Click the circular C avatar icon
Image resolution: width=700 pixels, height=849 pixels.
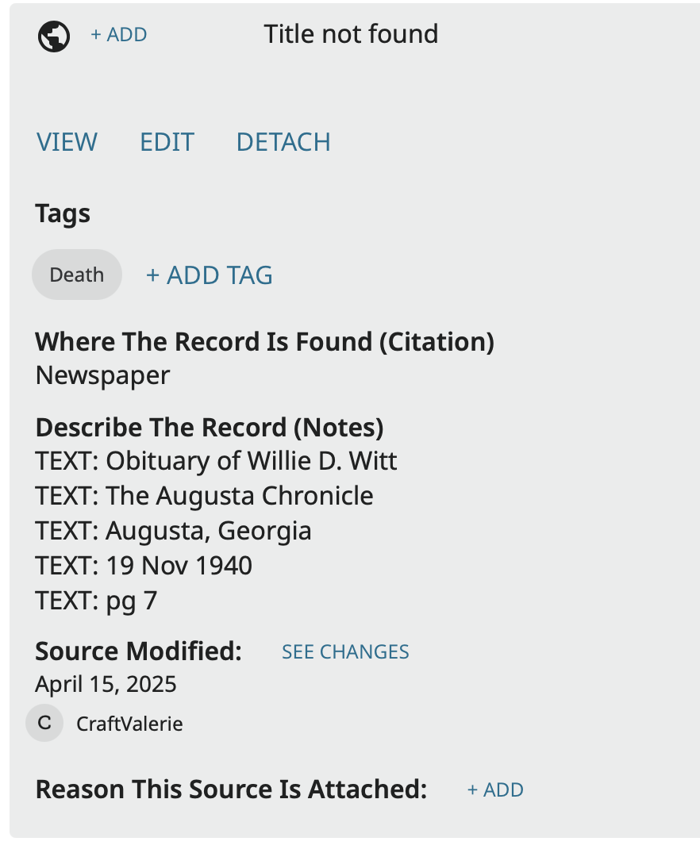[44, 723]
